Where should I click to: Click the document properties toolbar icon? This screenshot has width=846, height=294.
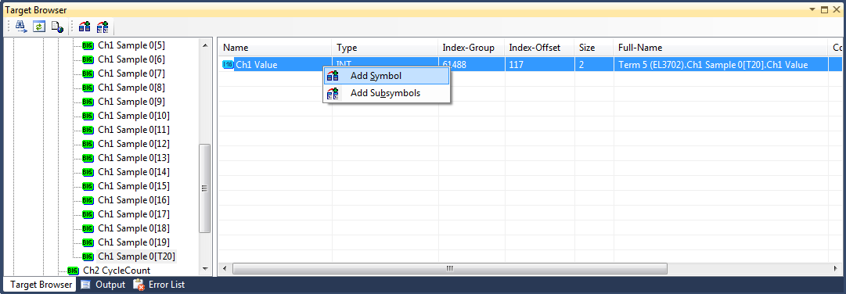tap(56, 26)
